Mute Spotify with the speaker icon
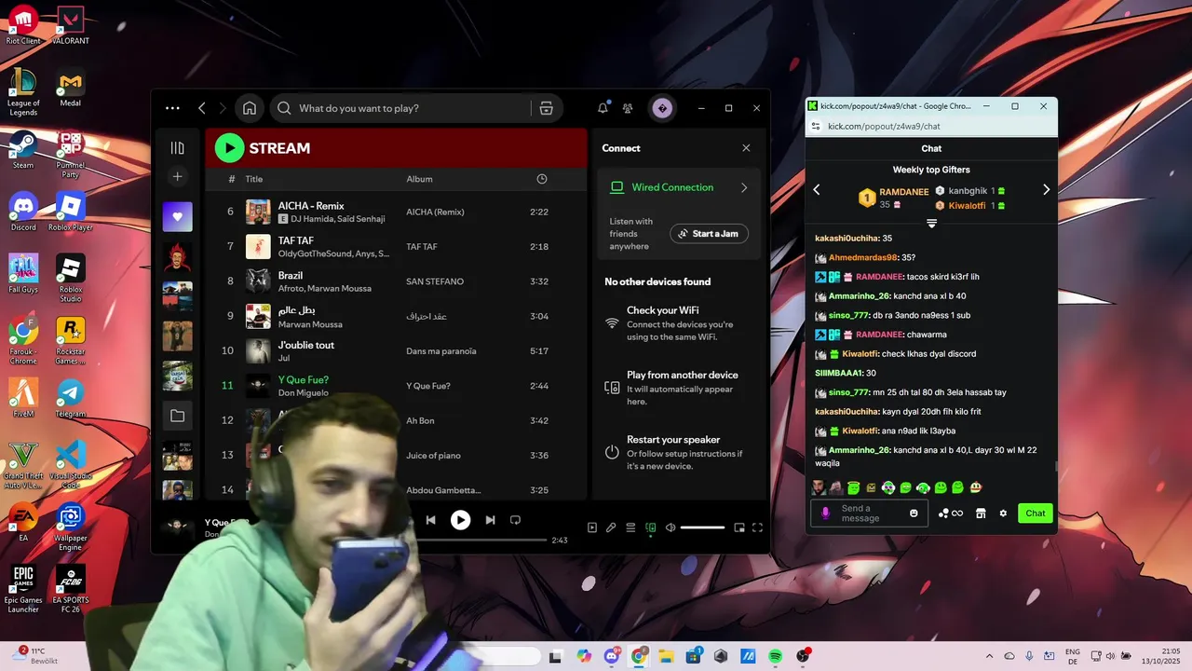 coord(670,527)
